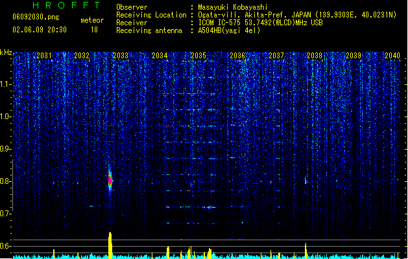The width and height of the screenshot is (408, 259).
Task: Click the 2038 time marker
Action: [315, 56]
